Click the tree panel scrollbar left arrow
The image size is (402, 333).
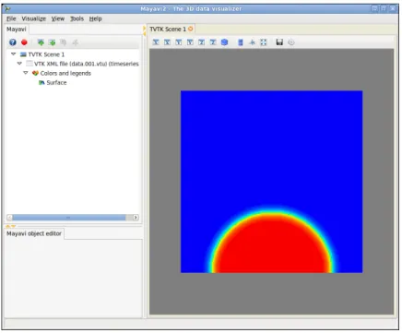(x=9, y=218)
